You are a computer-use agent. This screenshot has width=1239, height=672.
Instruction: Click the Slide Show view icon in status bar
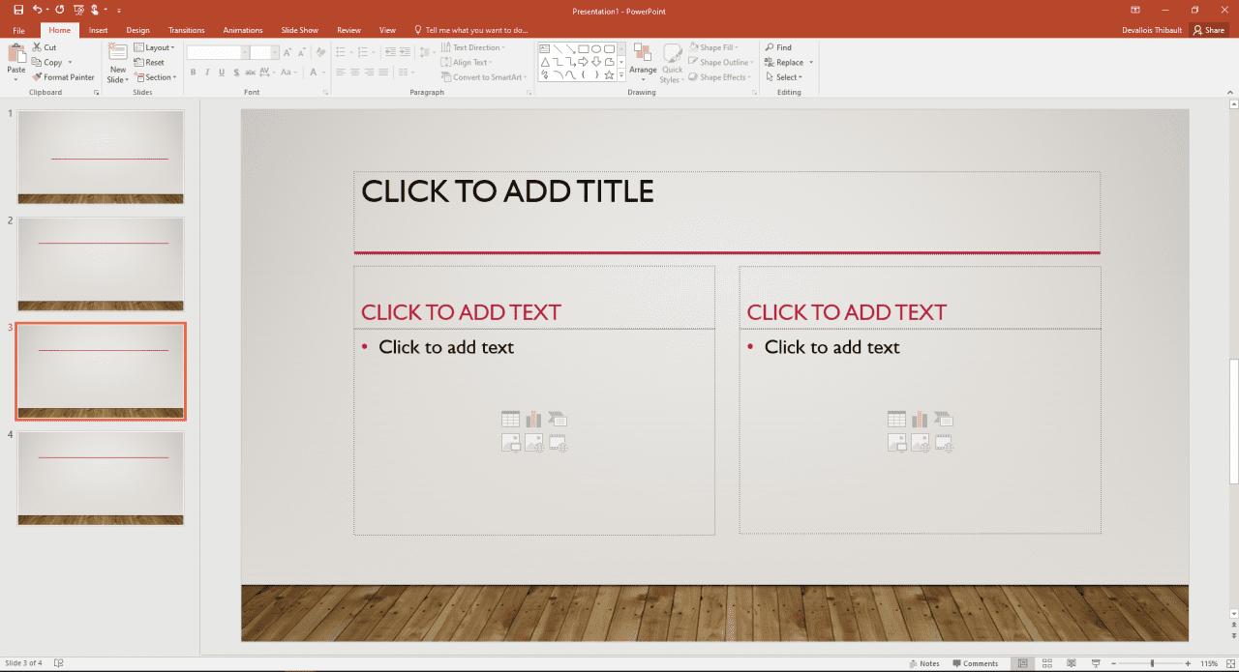1095,663
